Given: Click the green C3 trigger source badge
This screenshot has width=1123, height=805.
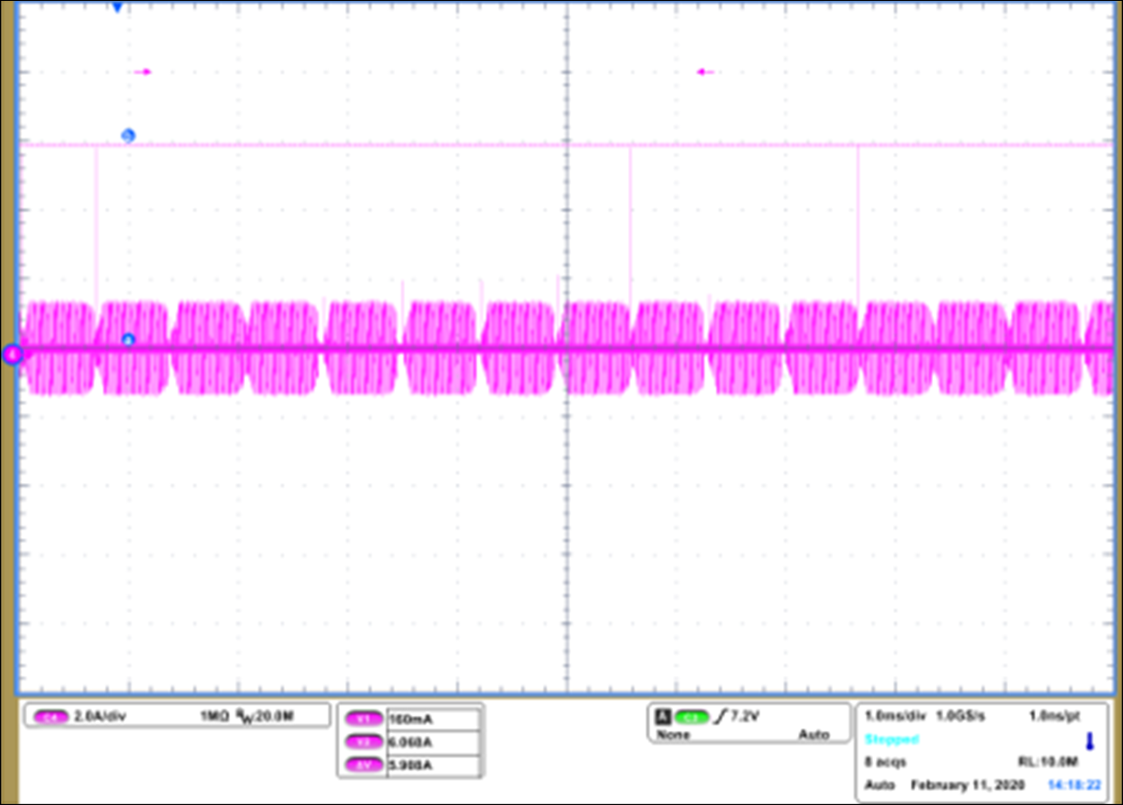Looking at the screenshot, I should 692,717.
